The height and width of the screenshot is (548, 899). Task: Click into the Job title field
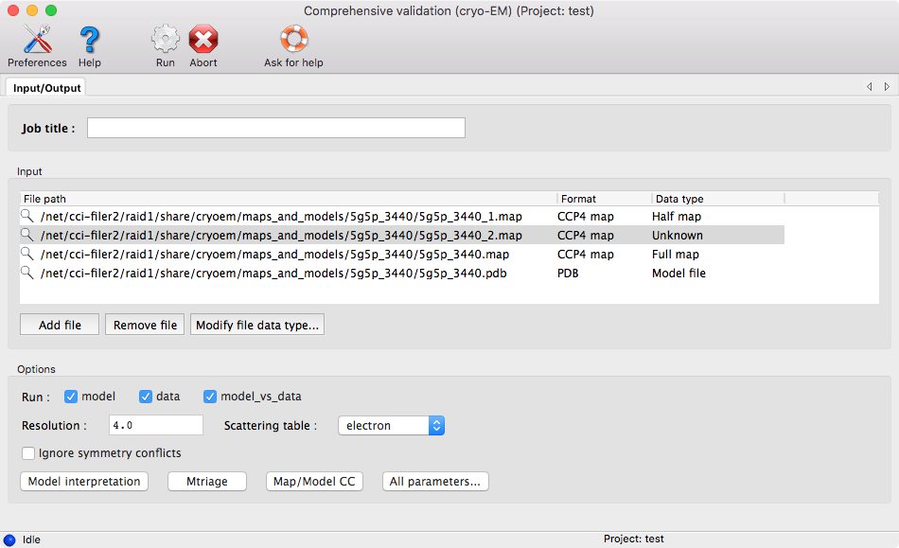point(275,128)
